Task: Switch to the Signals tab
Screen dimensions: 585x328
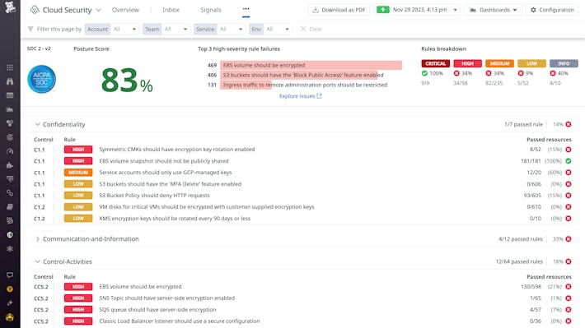Action: tap(211, 10)
